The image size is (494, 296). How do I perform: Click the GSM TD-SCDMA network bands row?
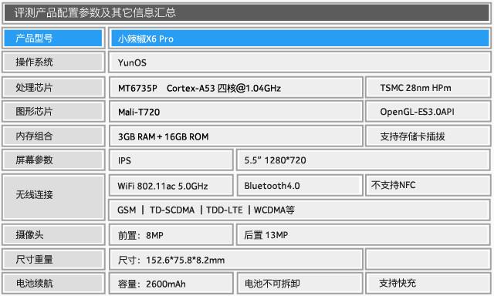pos(300,210)
